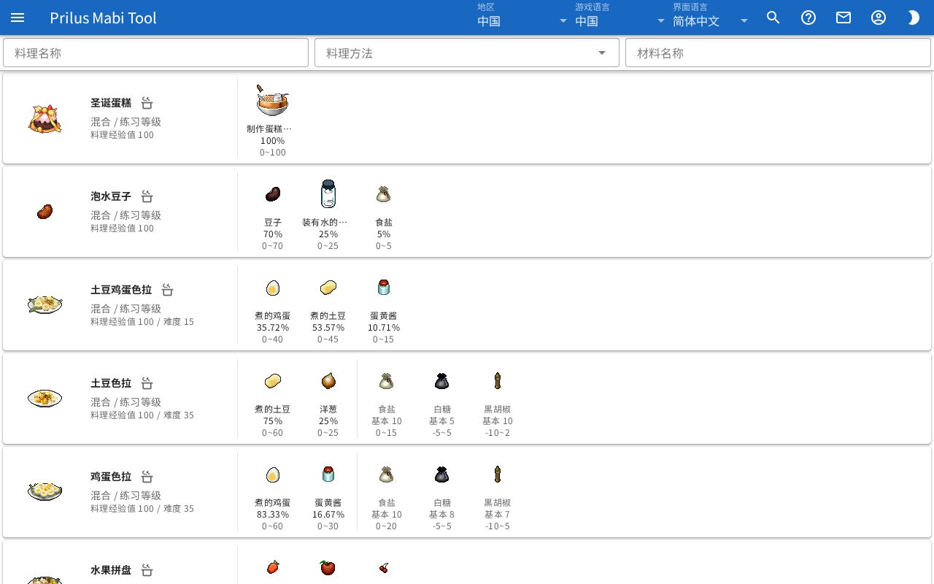The image size is (934, 584).
Task: Select 白糖 sugar bag in 土豆色拉 row
Action: click(x=441, y=381)
